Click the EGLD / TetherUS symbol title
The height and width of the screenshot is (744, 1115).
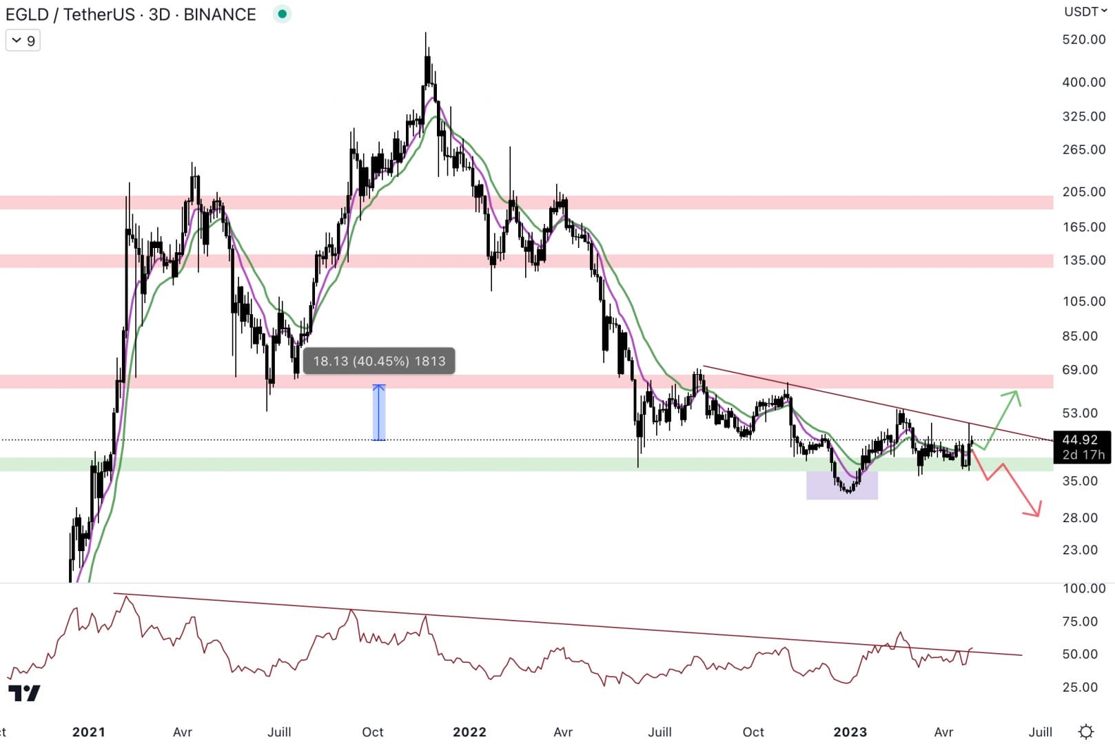pos(69,14)
